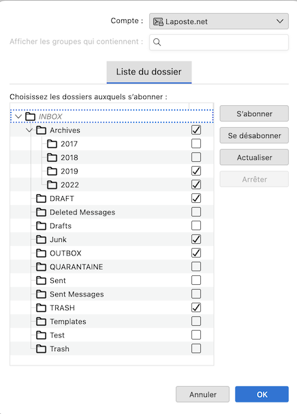Click the Laposte.net mail account icon
The height and width of the screenshot is (414, 297).
tap(158, 22)
